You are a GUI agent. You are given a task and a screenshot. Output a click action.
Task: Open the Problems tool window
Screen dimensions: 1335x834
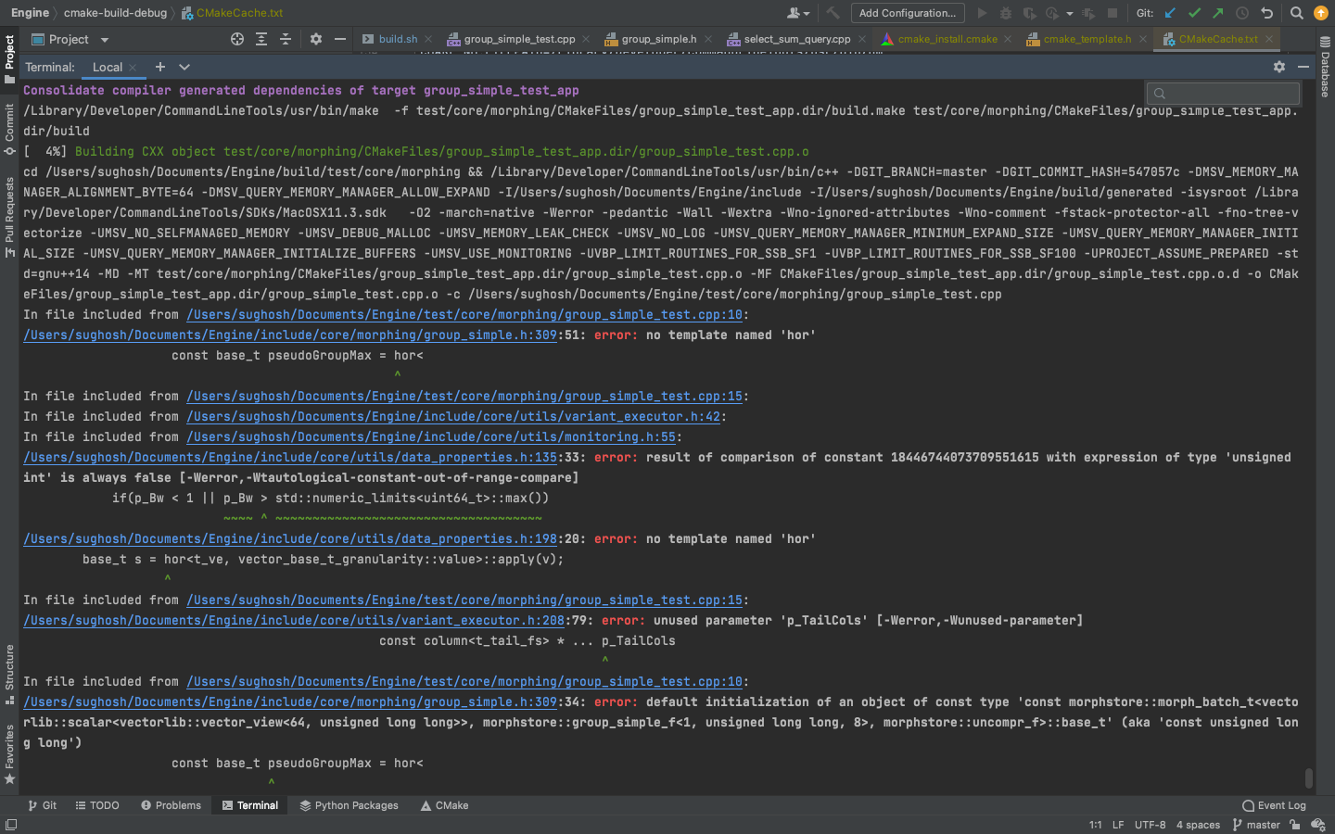[171, 805]
